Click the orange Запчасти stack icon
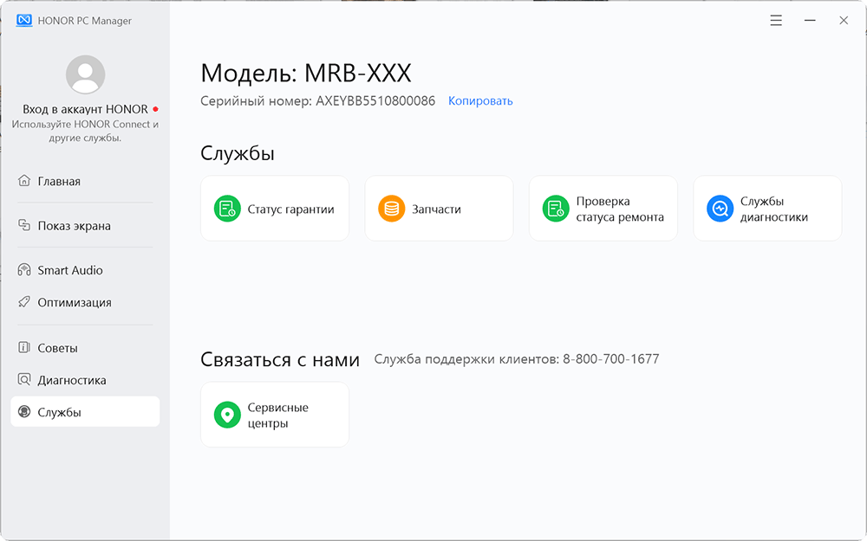This screenshot has height=541, width=867. click(392, 209)
